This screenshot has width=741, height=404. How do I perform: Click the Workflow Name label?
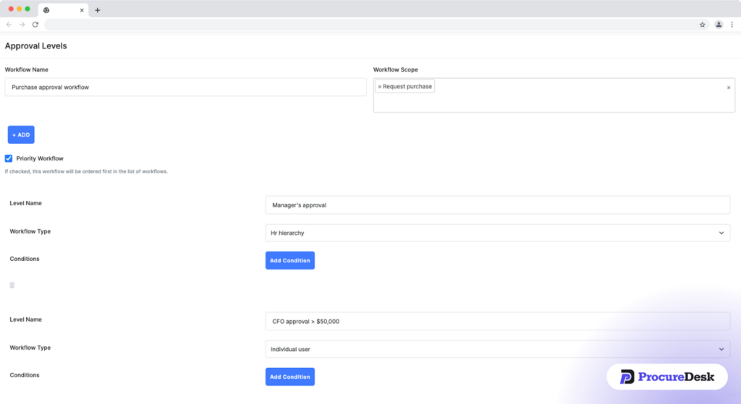point(27,69)
